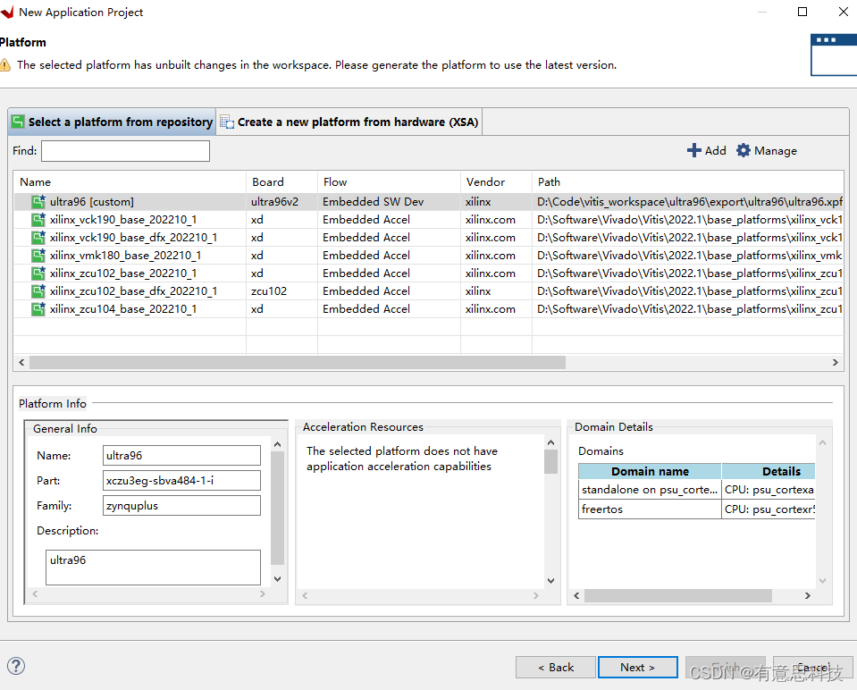Click General Info scroll down arrow
Image resolution: width=857 pixels, height=690 pixels.
click(278, 578)
